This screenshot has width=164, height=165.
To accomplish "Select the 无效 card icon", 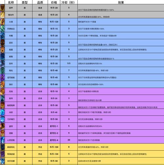I will (x=2, y=91).
